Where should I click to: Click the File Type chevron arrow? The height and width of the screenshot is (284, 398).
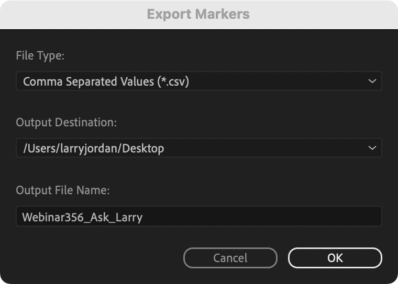pos(372,81)
